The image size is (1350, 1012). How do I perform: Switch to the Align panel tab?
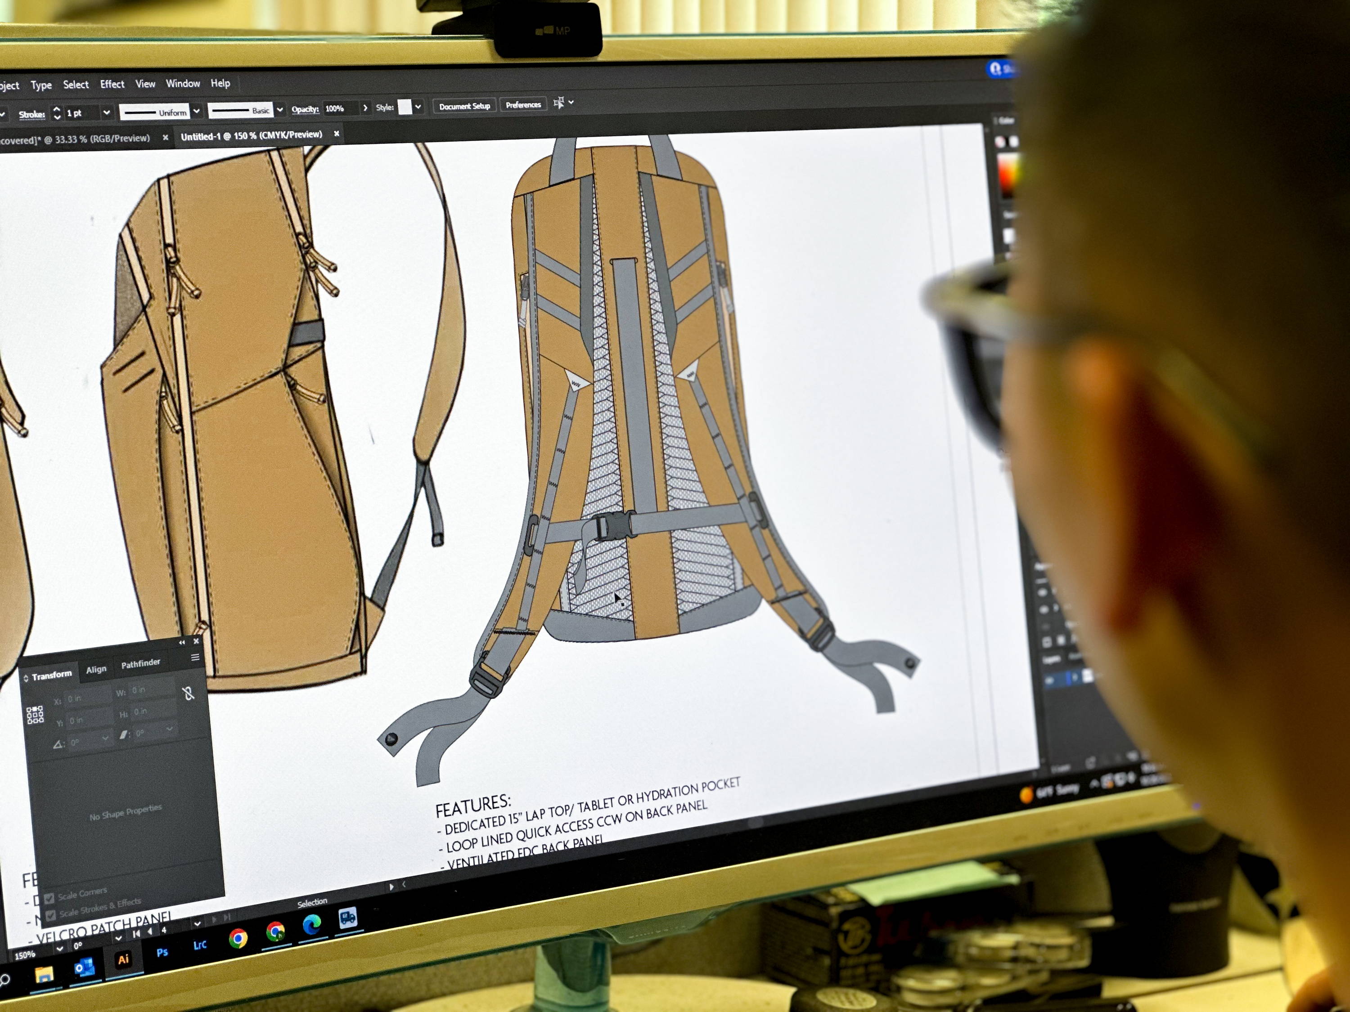(96, 669)
